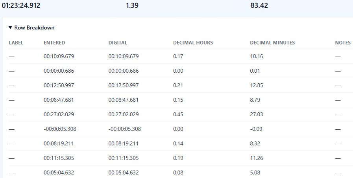
Task: Select total decimal minutes 83.42
Action: (259, 6)
